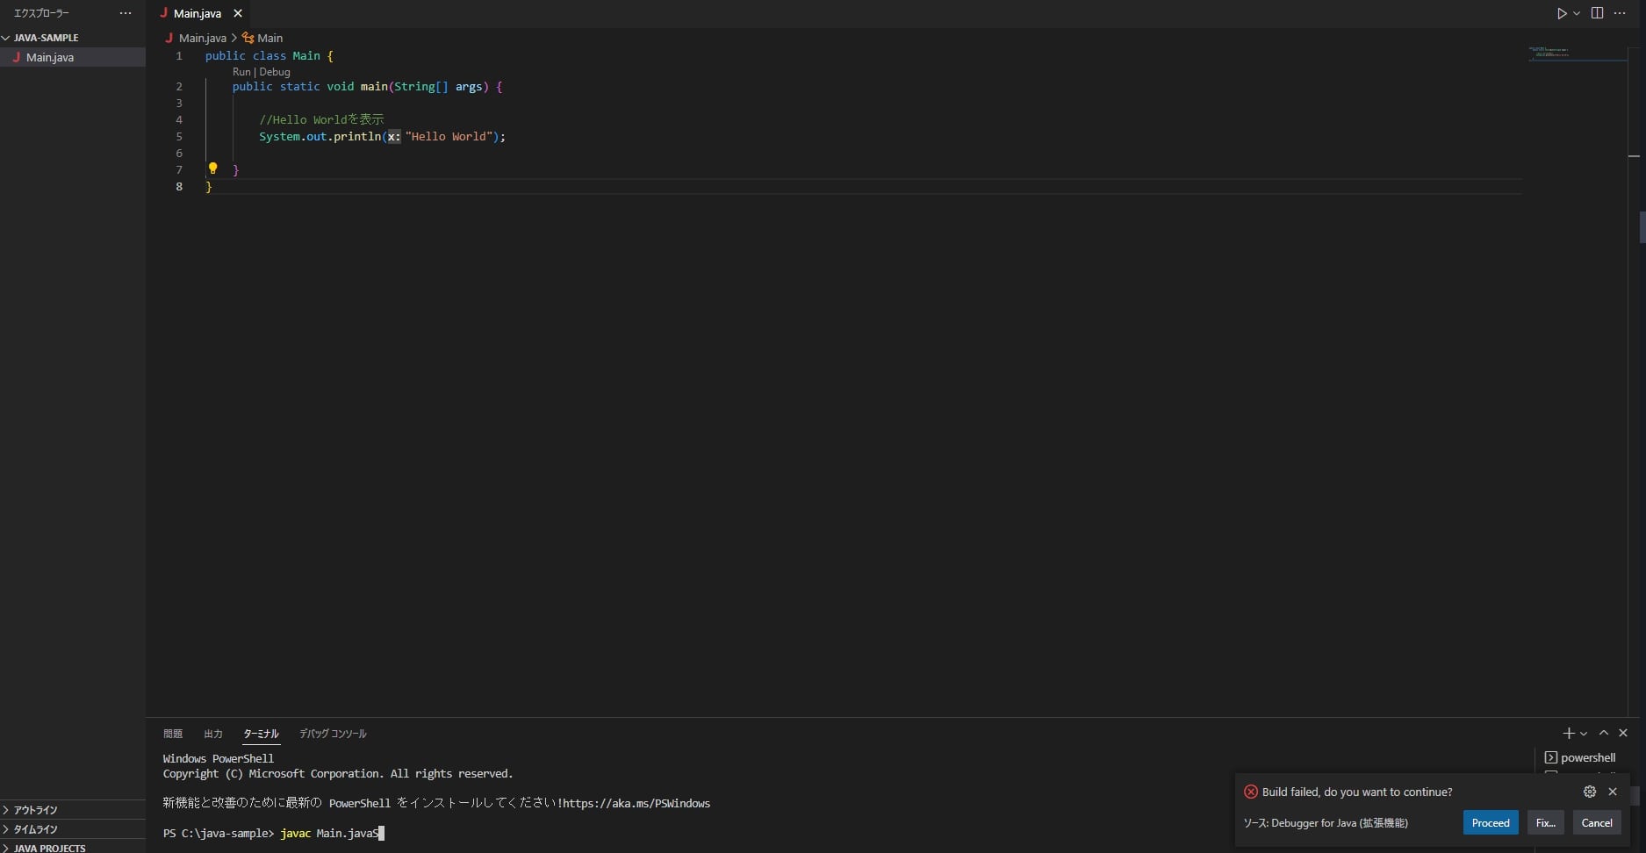Open run options dropdown beside play icon
The width and height of the screenshot is (1646, 853).
pos(1577,13)
